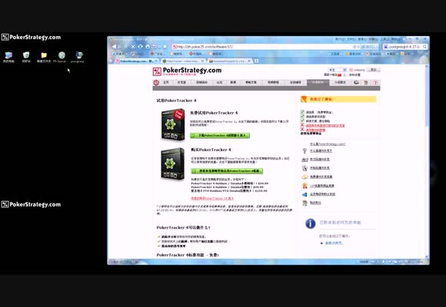Click the favorites star icon in toolbar
The height and width of the screenshot is (307, 446).
[x=165, y=46]
